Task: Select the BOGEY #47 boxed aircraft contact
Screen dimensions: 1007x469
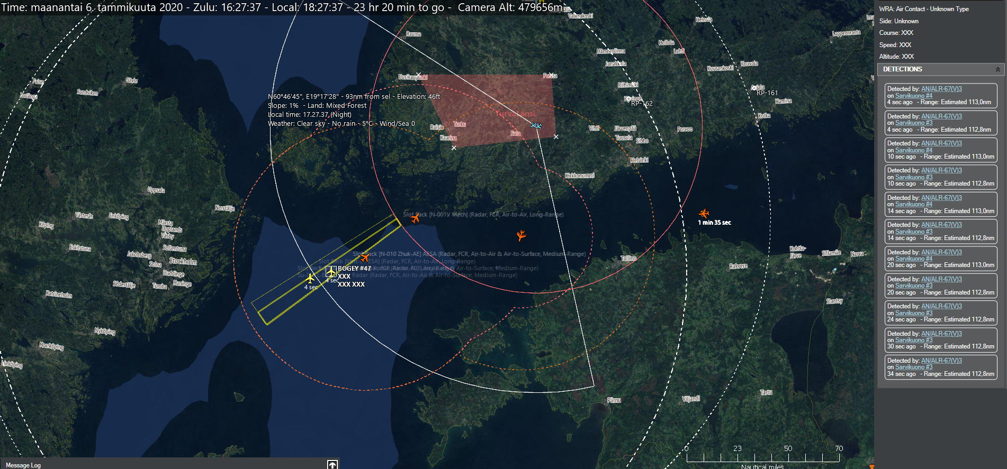Action: pos(331,271)
